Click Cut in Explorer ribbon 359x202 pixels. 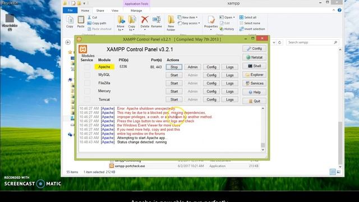(92, 17)
